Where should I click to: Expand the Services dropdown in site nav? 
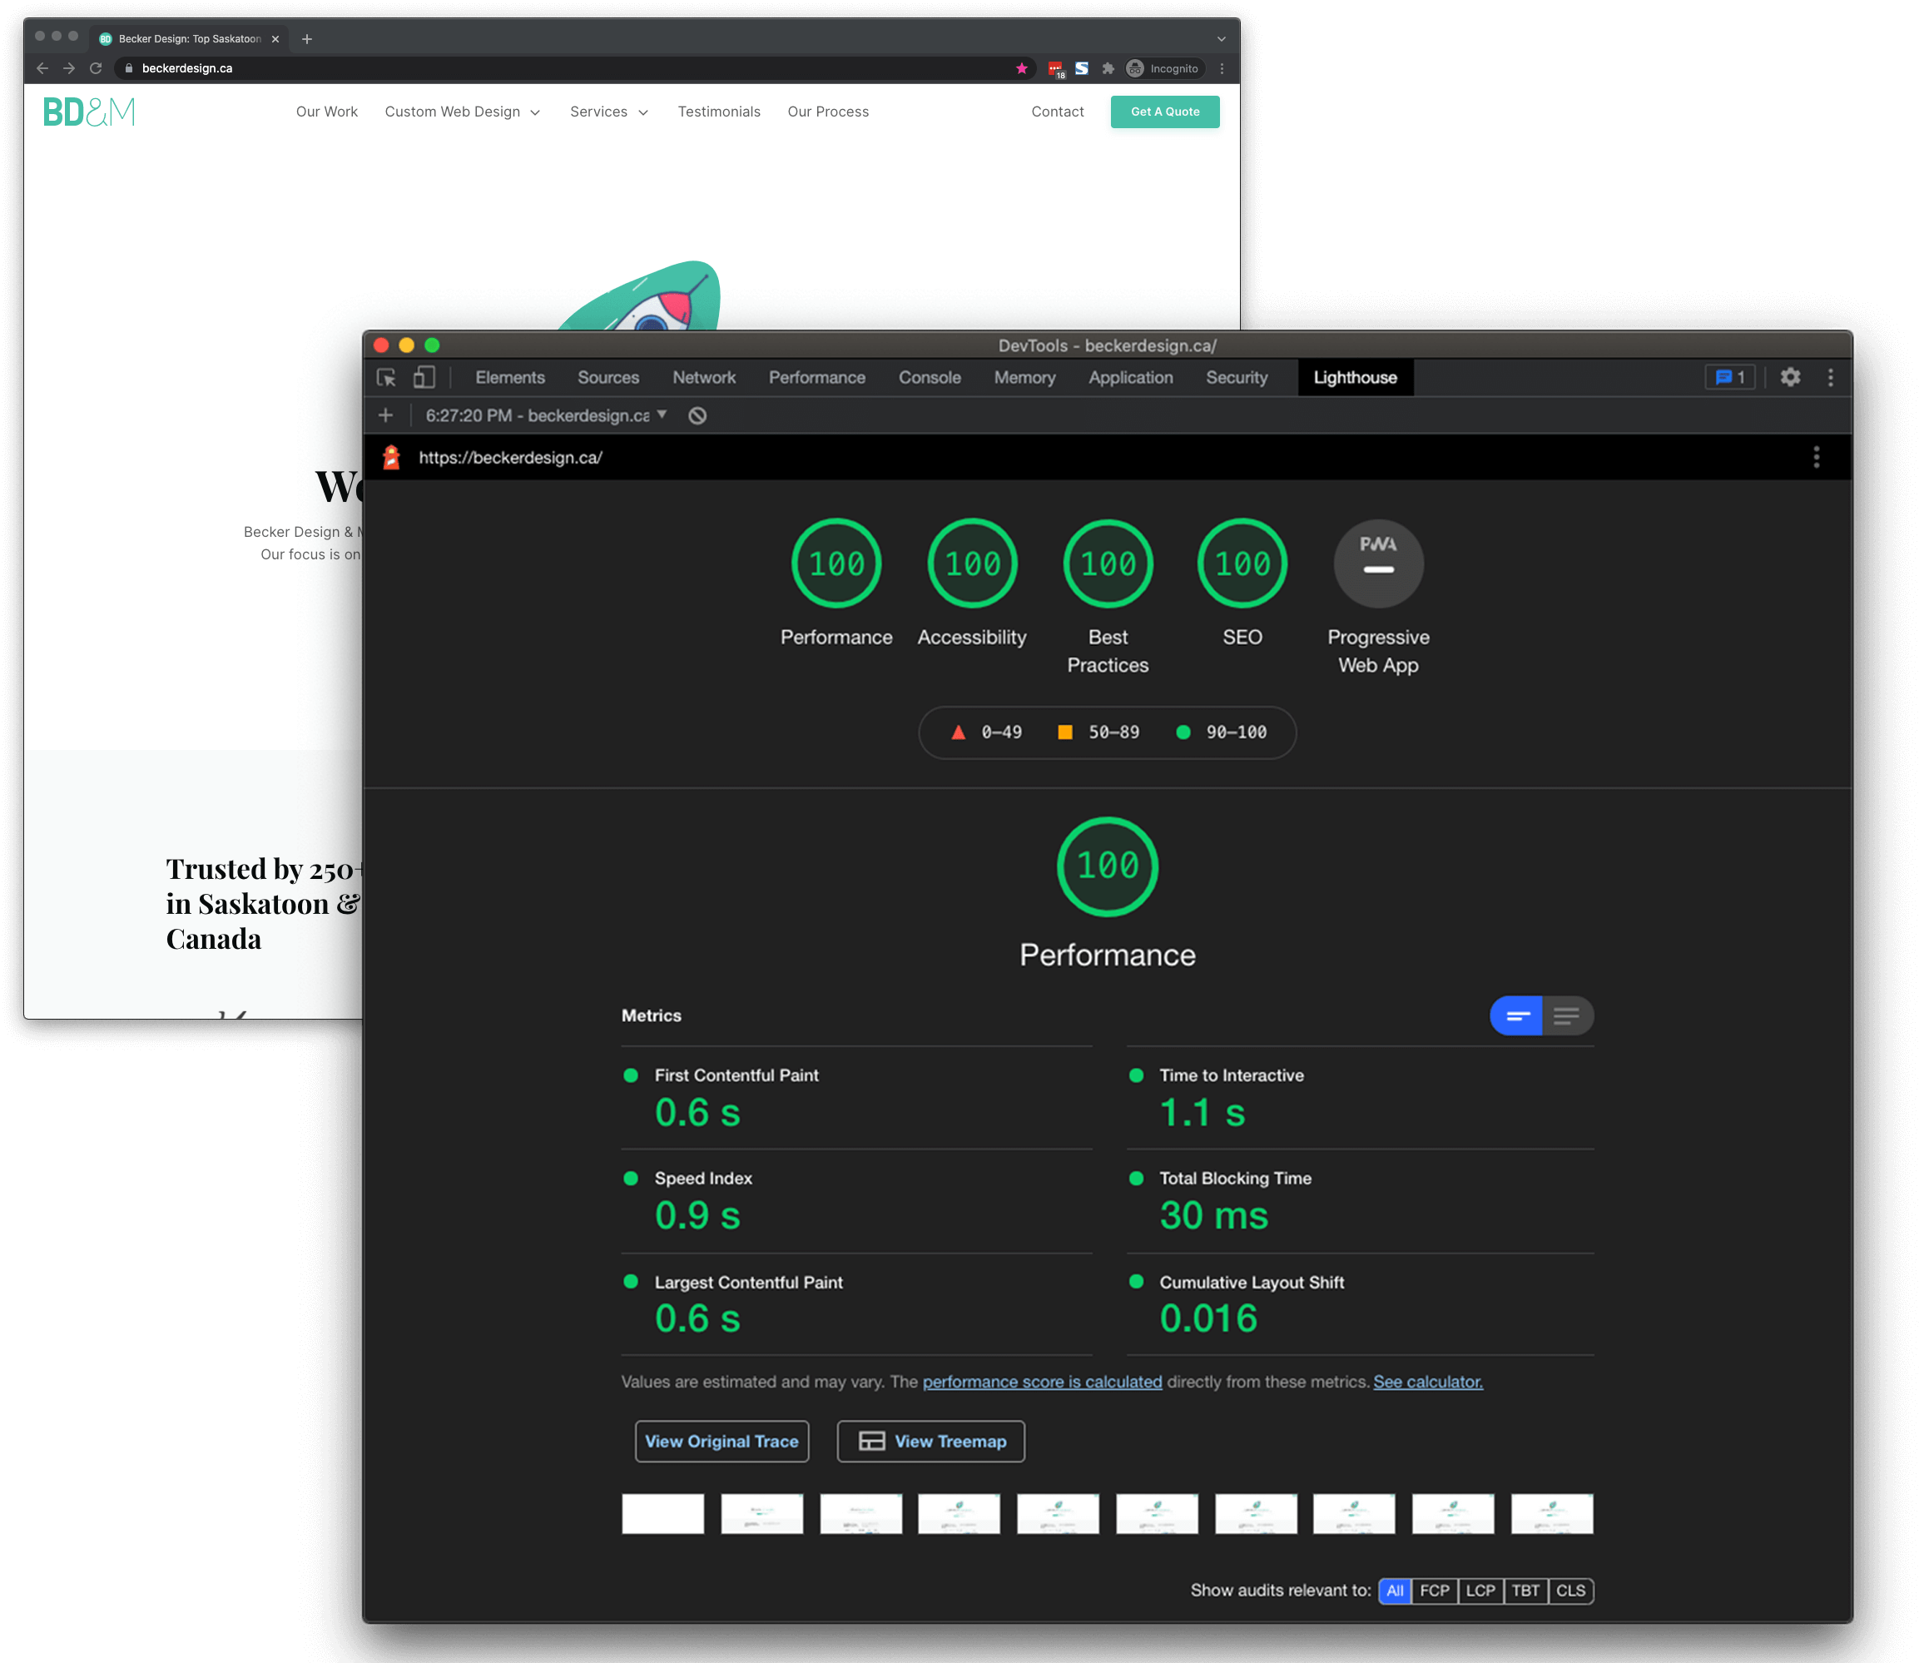[x=608, y=112]
